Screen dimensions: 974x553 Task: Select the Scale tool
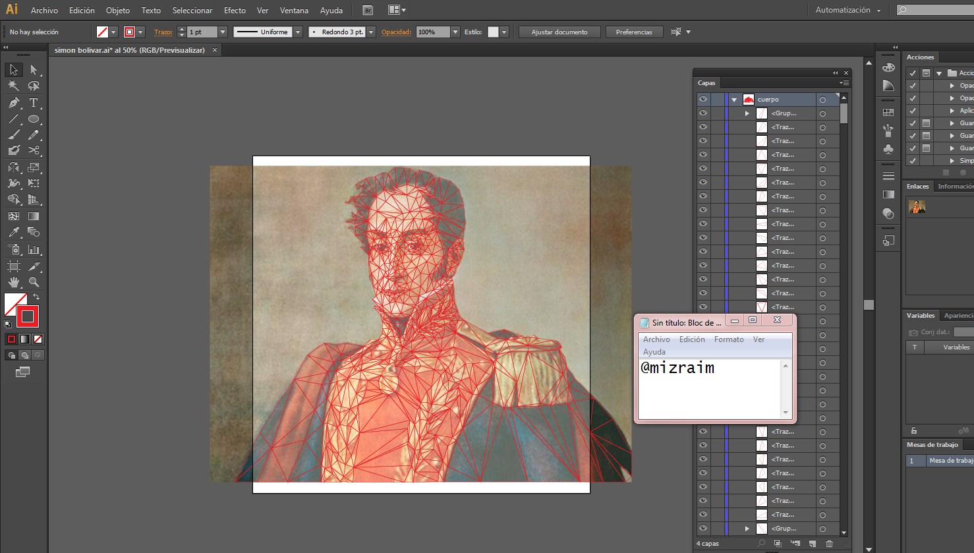pos(34,167)
